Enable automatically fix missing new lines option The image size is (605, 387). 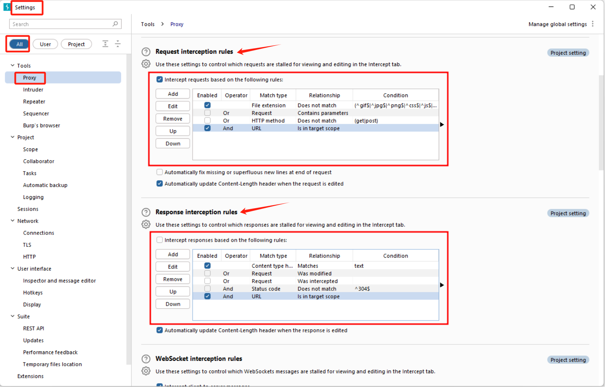tap(160, 172)
